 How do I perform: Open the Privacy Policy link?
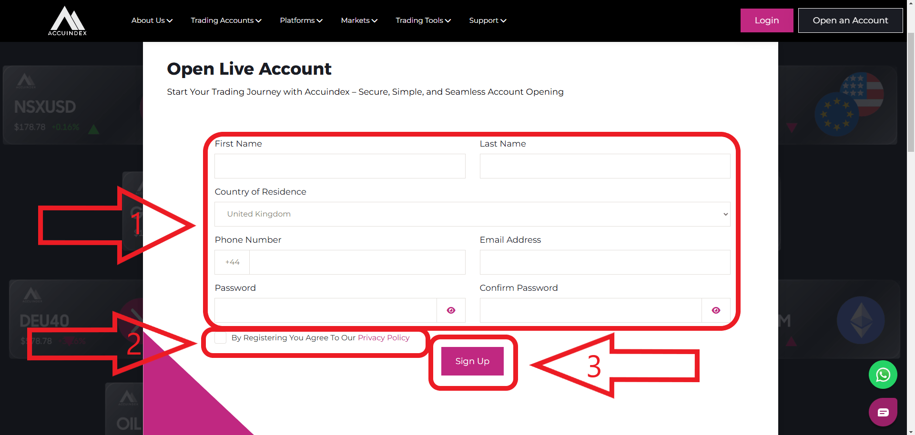click(x=384, y=337)
